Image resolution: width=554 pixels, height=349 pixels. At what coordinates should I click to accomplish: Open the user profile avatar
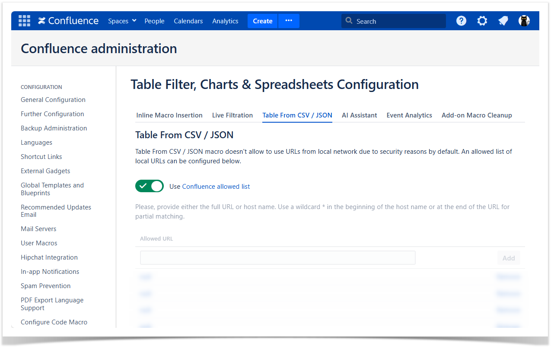coord(524,21)
